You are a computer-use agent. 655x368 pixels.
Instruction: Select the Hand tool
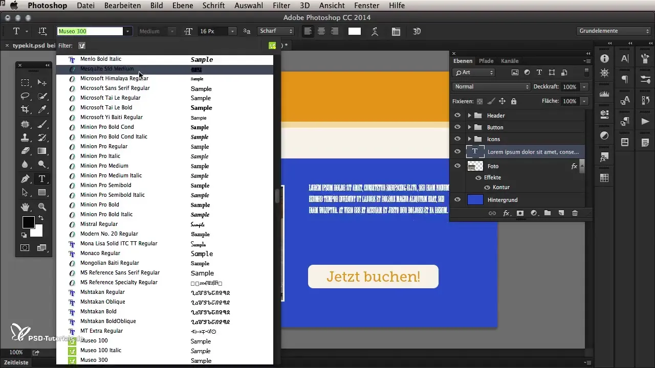point(25,206)
